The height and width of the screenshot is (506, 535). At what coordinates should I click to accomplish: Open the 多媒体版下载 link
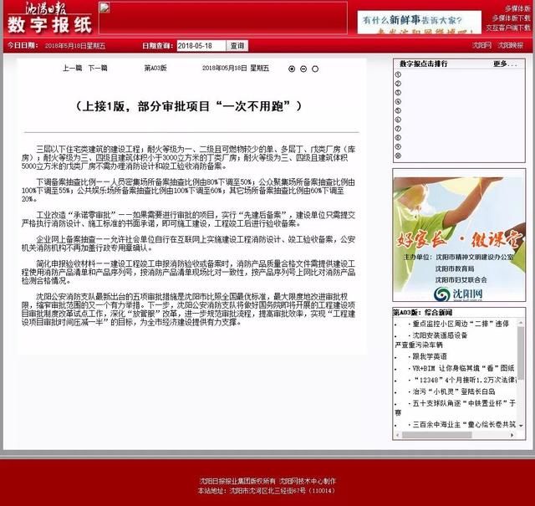coord(511,18)
